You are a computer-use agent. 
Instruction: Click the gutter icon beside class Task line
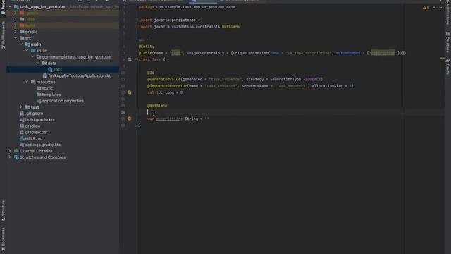[x=130, y=59]
